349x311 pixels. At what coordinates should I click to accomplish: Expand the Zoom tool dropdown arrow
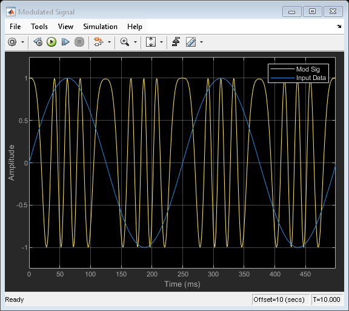click(x=135, y=42)
